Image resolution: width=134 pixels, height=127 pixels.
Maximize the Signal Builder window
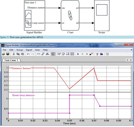[122, 45]
